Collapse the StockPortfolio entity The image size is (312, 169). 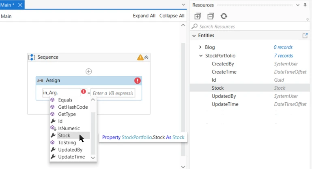[x=201, y=56]
